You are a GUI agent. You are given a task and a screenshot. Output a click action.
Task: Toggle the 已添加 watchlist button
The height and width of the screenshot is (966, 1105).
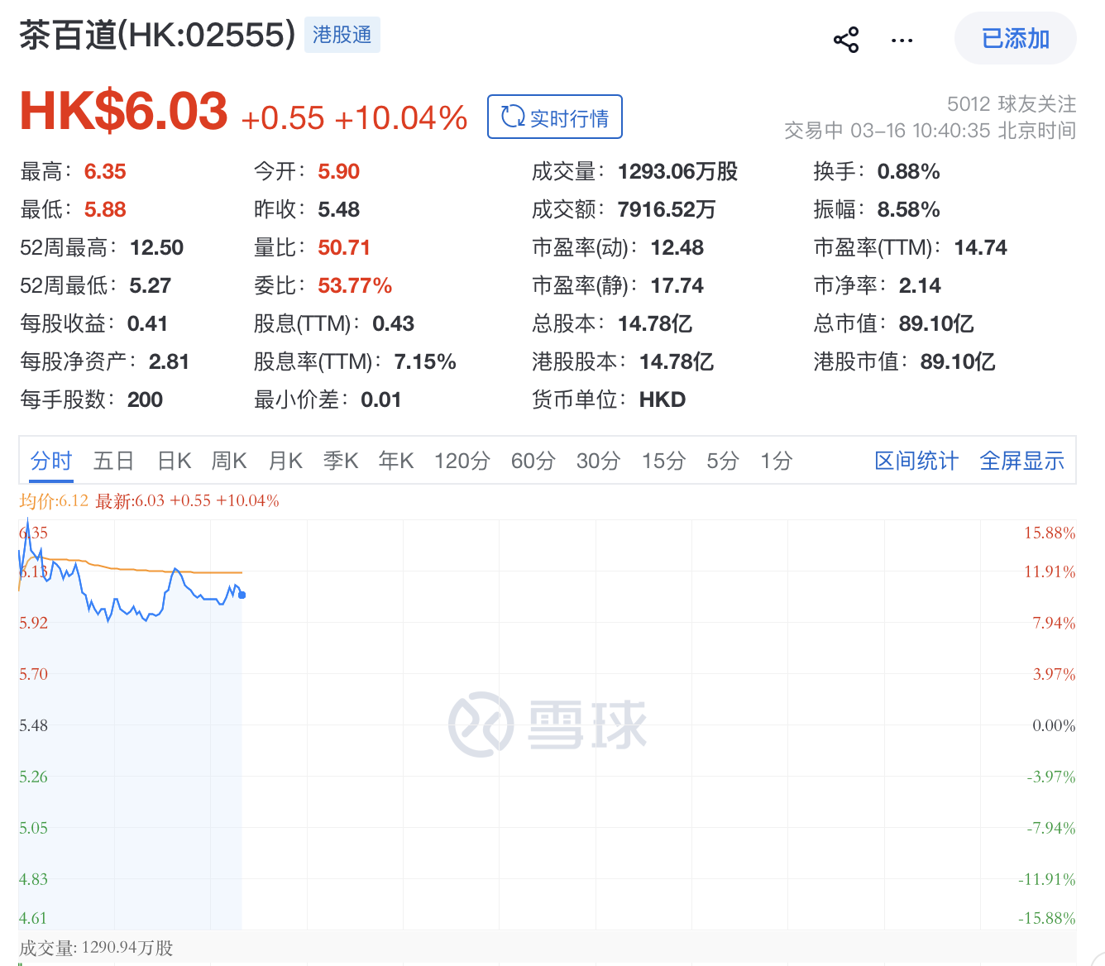click(x=1015, y=39)
